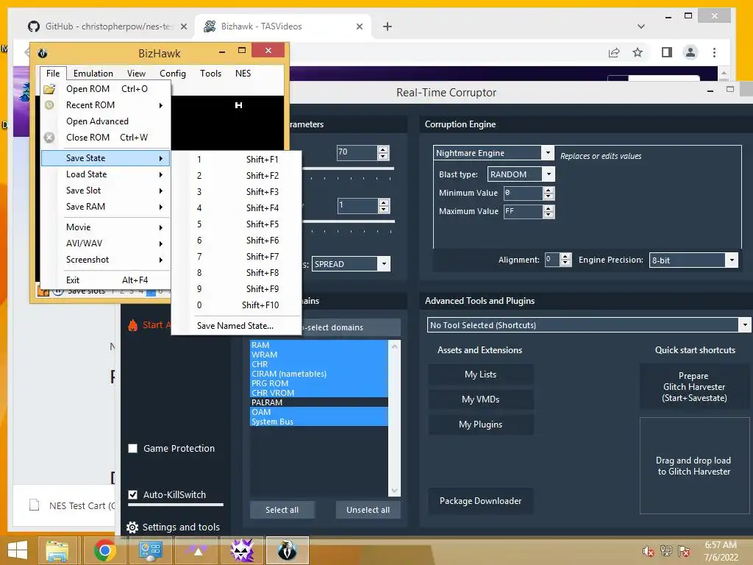
Task: Click the Select all button
Action: pyautogui.click(x=282, y=510)
